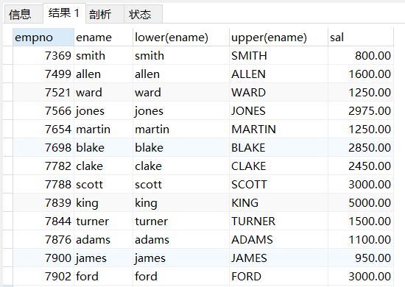Image resolution: width=405 pixels, height=287 pixels.
Task: Select the sal value 1100.00
Action: click(x=361, y=240)
